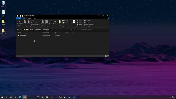Screen dimensions: 176x99
Task: Launch Google Chrome from taskbar
Action: (x=47, y=97)
